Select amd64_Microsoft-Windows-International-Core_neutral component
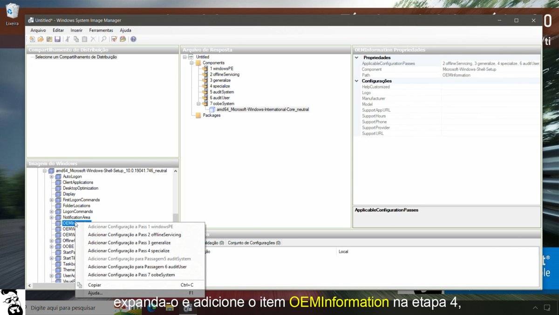 tap(263, 110)
